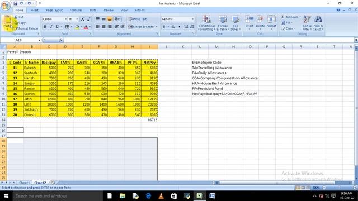Switch to the Data ribbon tab
The image size is (358, 201).
93,10
